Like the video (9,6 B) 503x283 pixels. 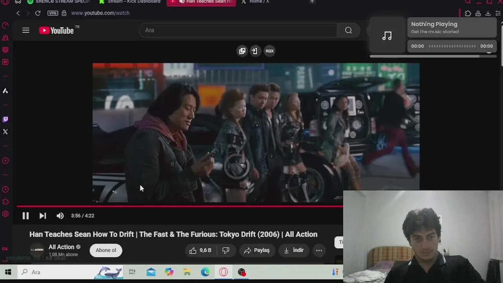200,250
